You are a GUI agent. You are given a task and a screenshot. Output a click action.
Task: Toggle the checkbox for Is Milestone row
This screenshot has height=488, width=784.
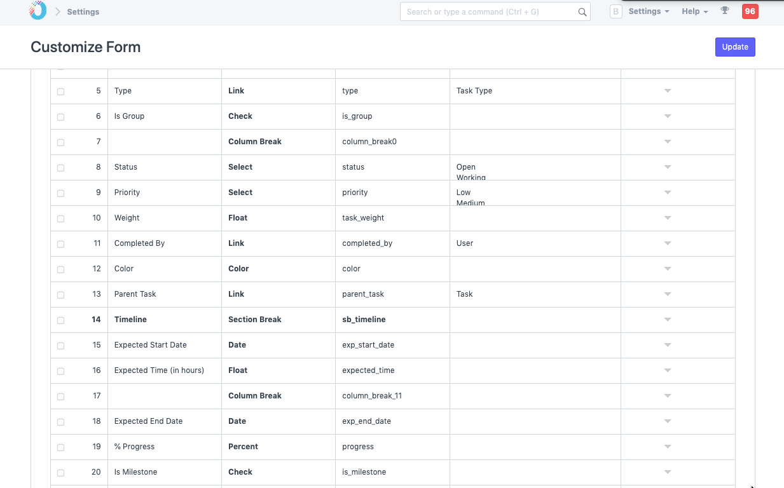pyautogui.click(x=61, y=473)
